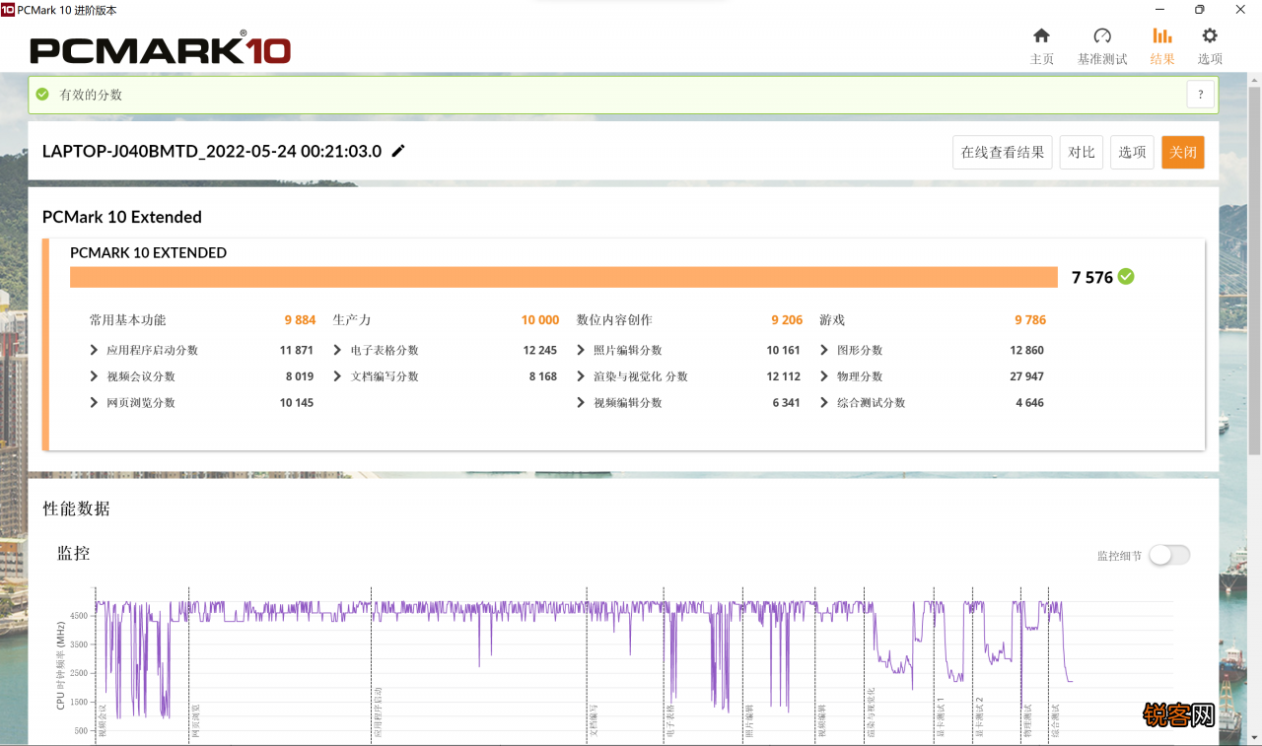Click the result title LAPTOP-J040BMTD_2022-05-24

click(x=212, y=151)
